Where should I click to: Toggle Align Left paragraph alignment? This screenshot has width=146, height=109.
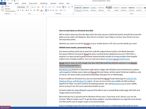coord(46,10)
